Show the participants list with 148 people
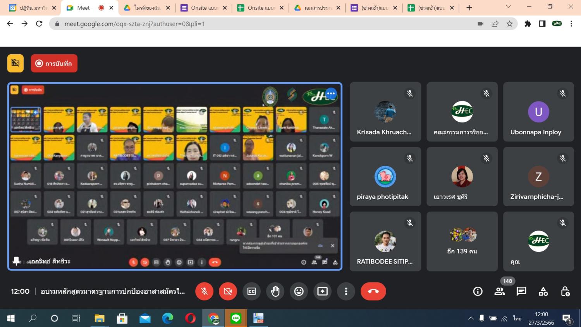 pos(500,291)
